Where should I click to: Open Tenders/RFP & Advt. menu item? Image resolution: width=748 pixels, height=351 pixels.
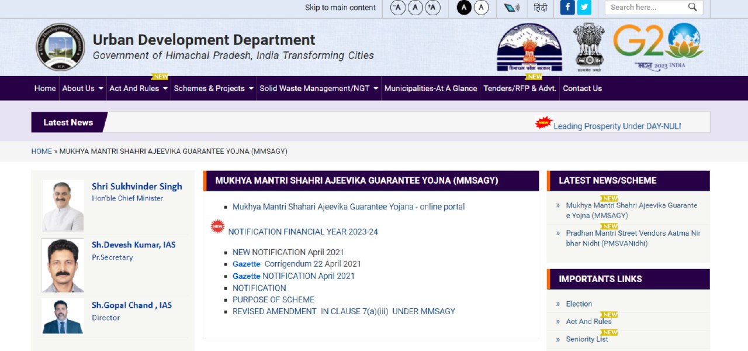(520, 88)
